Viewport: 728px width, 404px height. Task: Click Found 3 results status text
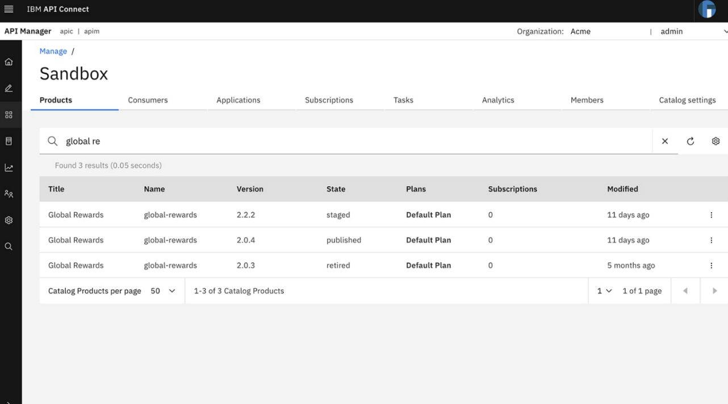pos(108,166)
